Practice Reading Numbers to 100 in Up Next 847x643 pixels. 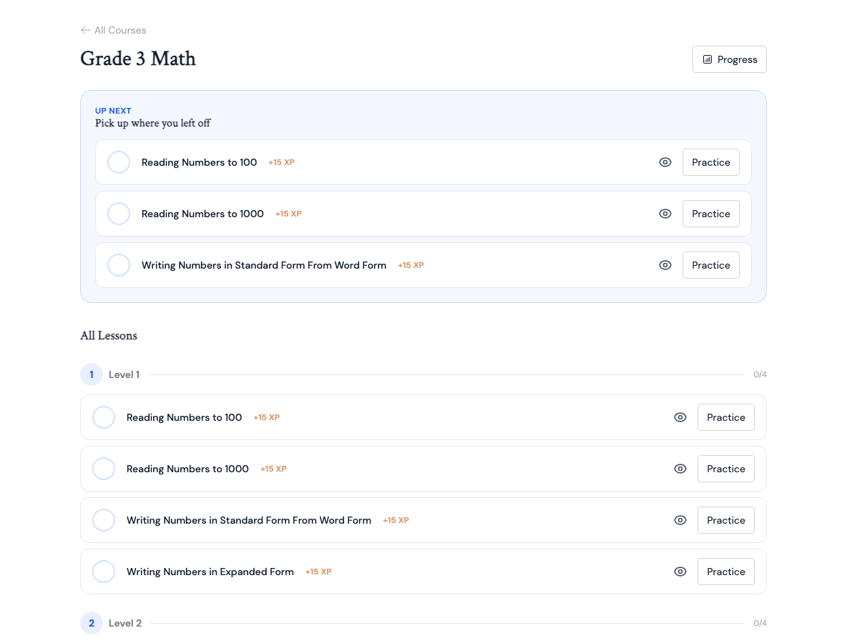[711, 162]
